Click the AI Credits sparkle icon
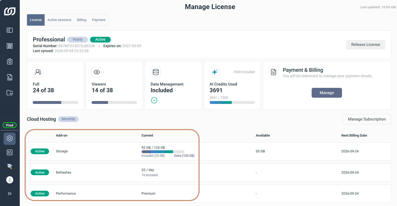The width and height of the screenshot is (397, 206). point(215,72)
